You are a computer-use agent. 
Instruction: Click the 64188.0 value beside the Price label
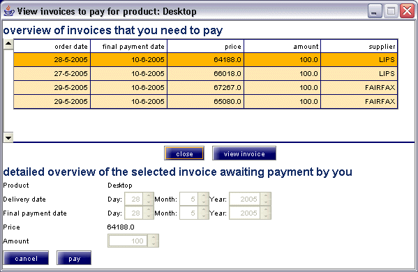pos(121,227)
